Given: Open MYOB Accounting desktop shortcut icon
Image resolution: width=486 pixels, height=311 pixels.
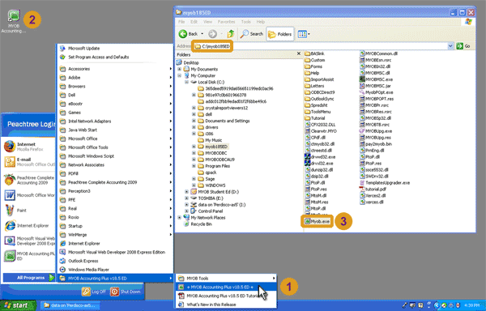Looking at the screenshot, I should pyautogui.click(x=14, y=21).
